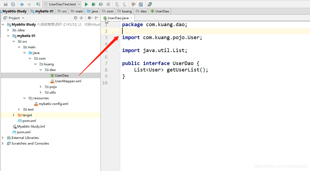Click Myabtis-Study in the breadcrumb bar

pyautogui.click(x=14, y=11)
